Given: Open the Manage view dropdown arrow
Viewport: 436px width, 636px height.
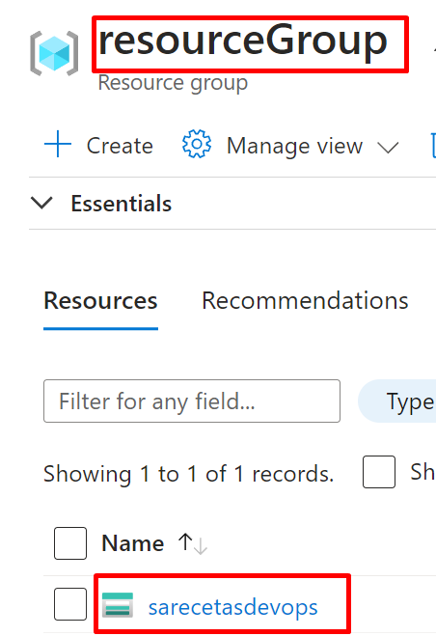Looking at the screenshot, I should (x=388, y=148).
